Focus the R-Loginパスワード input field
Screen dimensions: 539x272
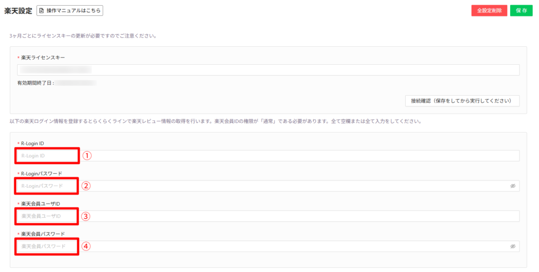point(268,186)
